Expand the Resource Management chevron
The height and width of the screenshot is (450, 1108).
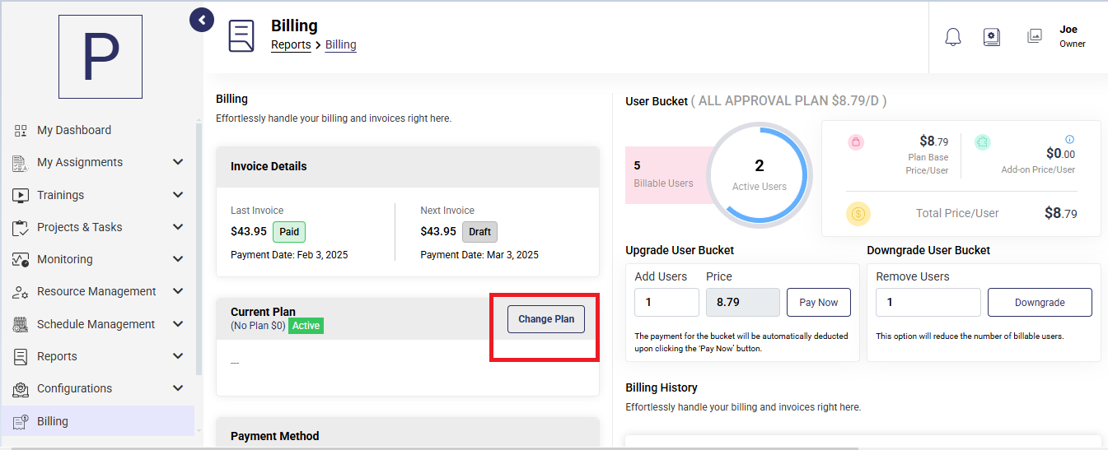click(178, 291)
